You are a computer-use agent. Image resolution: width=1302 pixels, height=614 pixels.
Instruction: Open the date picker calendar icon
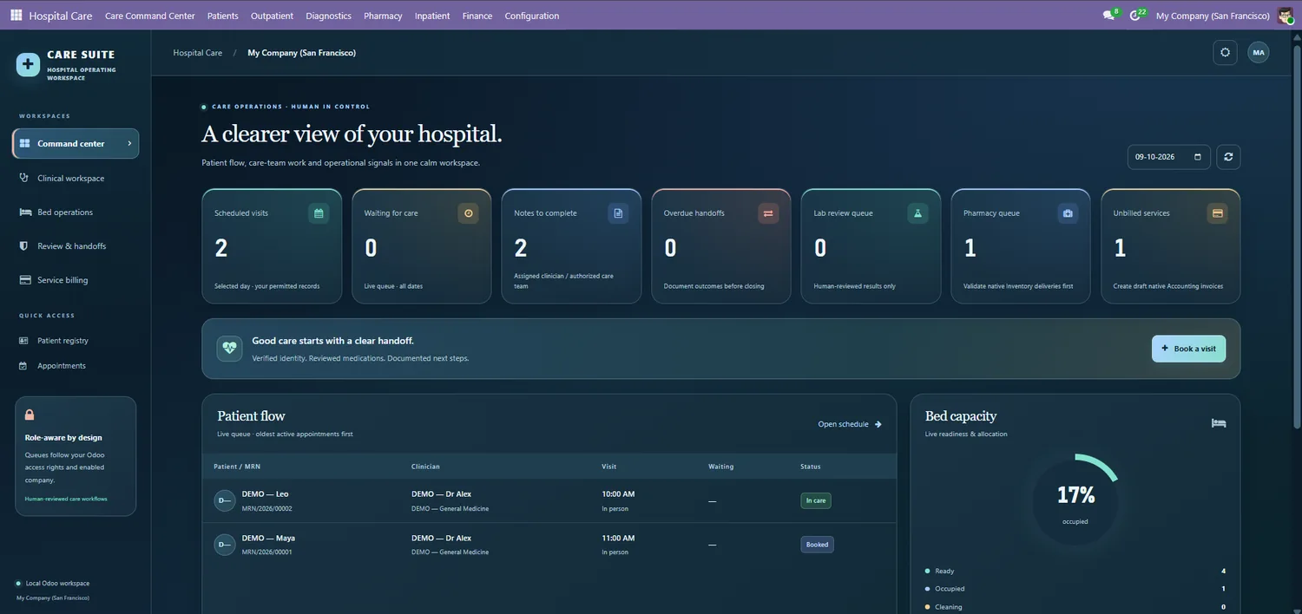[1198, 157]
